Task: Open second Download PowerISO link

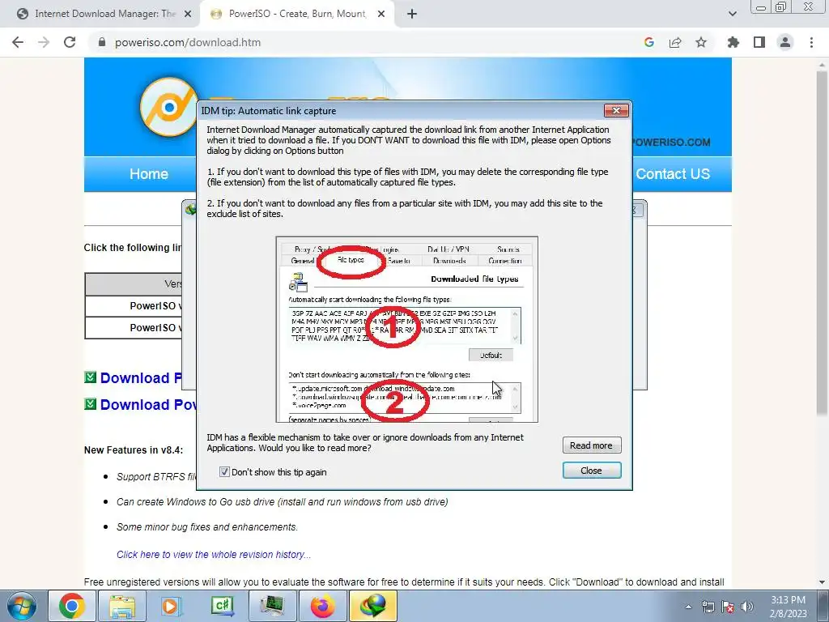Action: 148,405
